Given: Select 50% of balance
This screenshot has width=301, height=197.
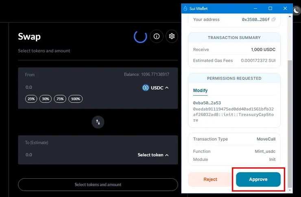Looking at the screenshot, I should (46, 99).
